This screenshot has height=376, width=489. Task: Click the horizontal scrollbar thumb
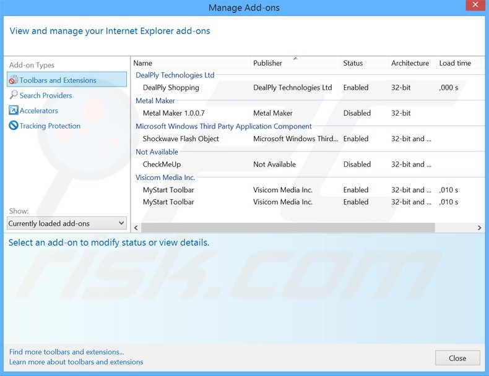tap(288, 228)
